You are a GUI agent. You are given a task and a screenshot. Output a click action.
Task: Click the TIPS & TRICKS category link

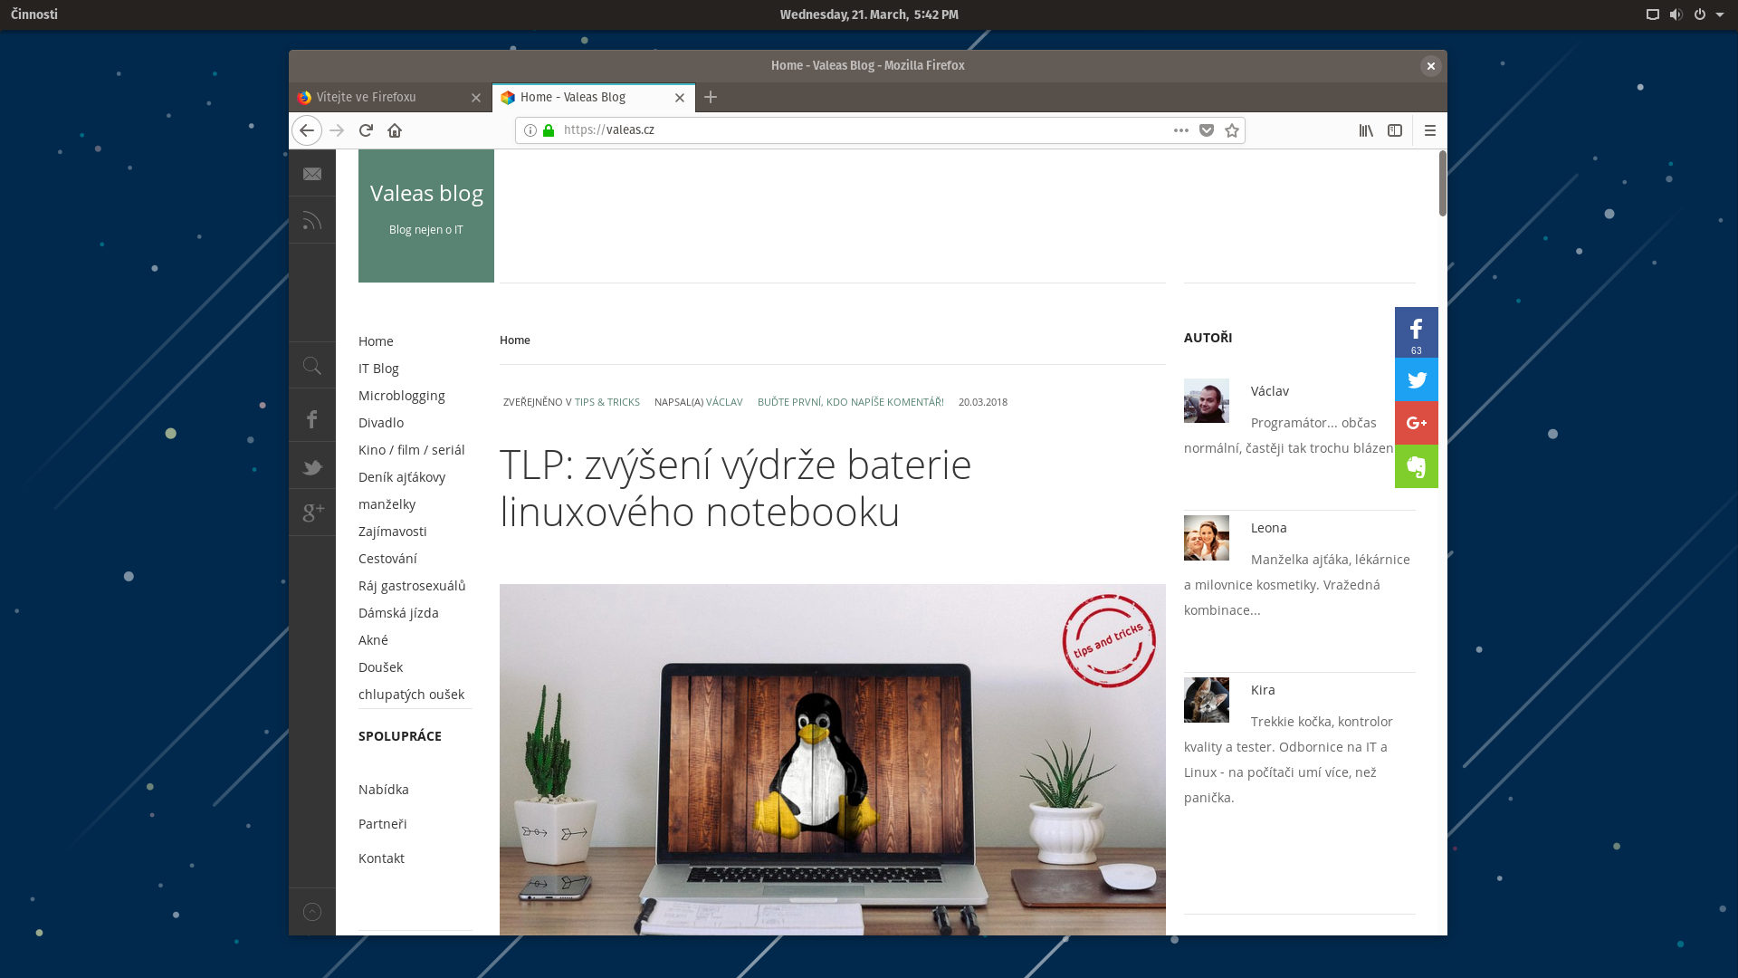[x=606, y=402]
